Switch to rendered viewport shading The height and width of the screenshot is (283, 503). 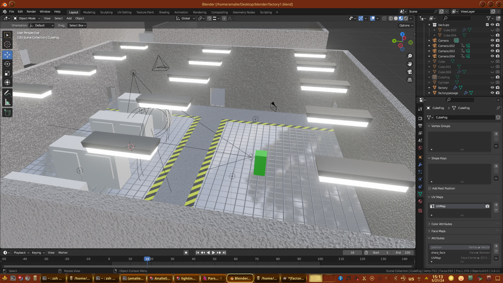point(406,18)
